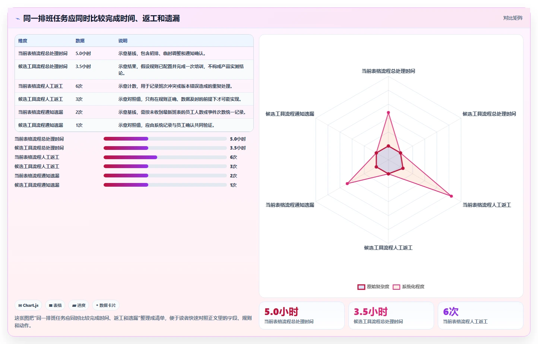This screenshot has width=538, height=344.
Task: Click radar axis label 当前表格流程人工返工
Action: click(487, 205)
